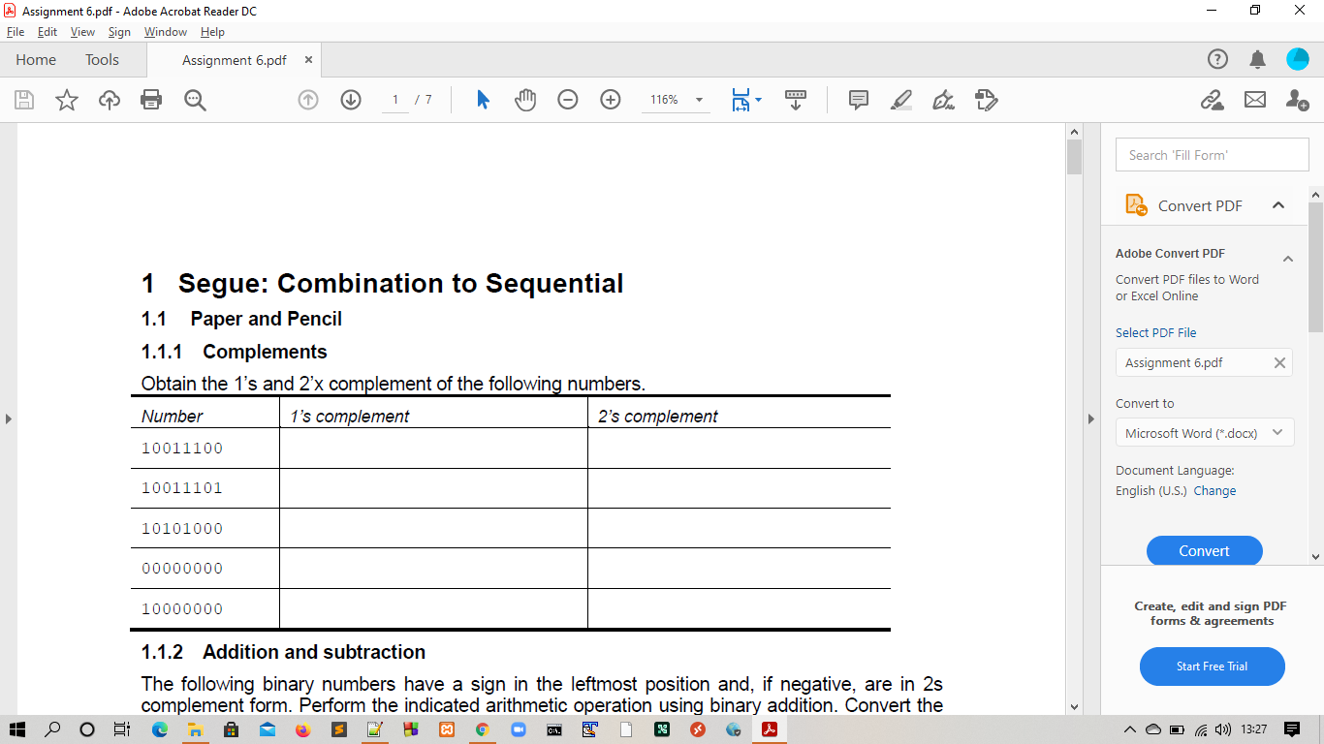Print the Assignment 6 document
Screen dimensions: 1324x744
click(151, 100)
